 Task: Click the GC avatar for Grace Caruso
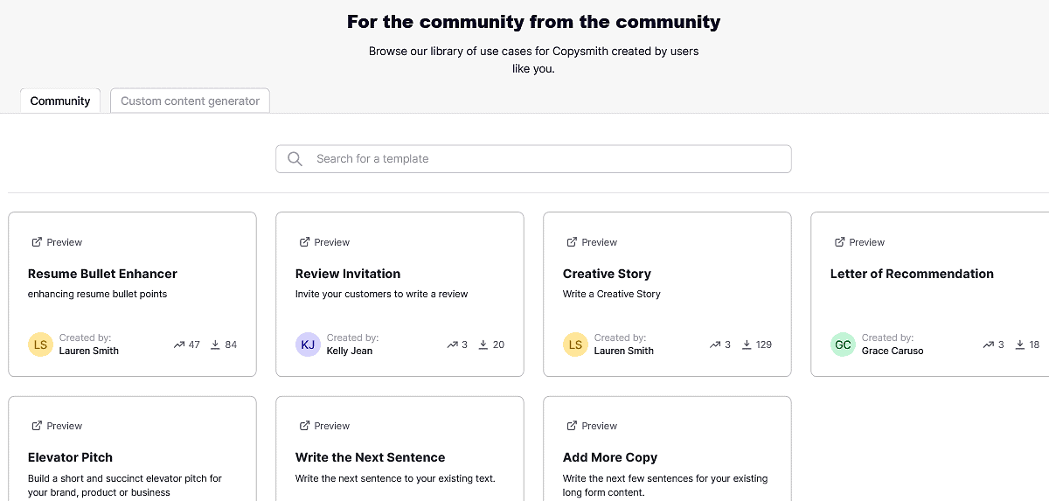(x=843, y=344)
